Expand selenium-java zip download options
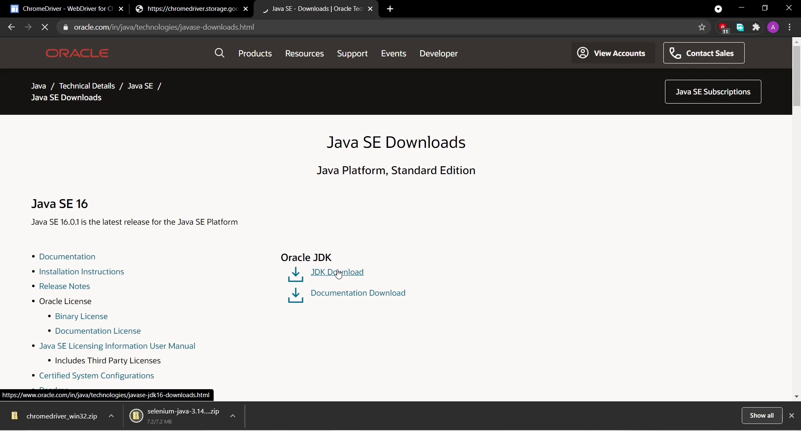The width and height of the screenshot is (801, 431). click(x=233, y=416)
